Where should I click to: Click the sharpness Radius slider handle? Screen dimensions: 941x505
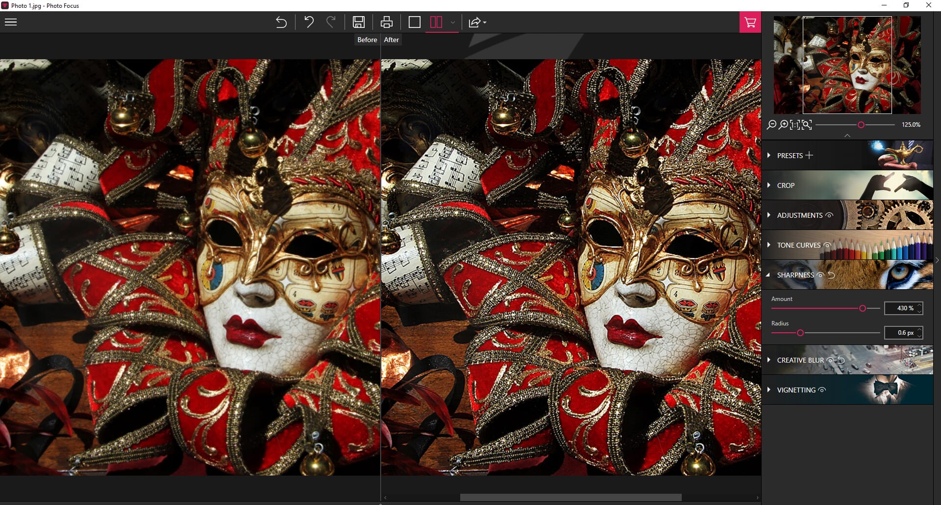pyautogui.click(x=800, y=333)
